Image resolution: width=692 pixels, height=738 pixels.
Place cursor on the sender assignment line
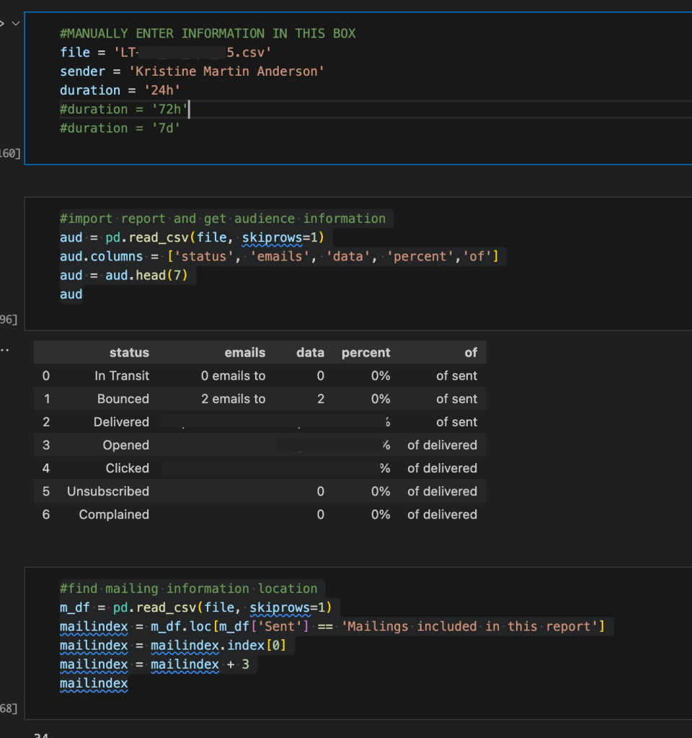(192, 71)
